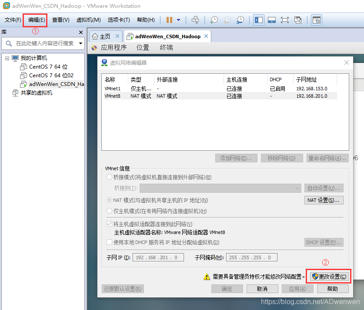Close the adWenWen_CSDN_Hadoop tab
364x310 pixels.
pos(206,36)
